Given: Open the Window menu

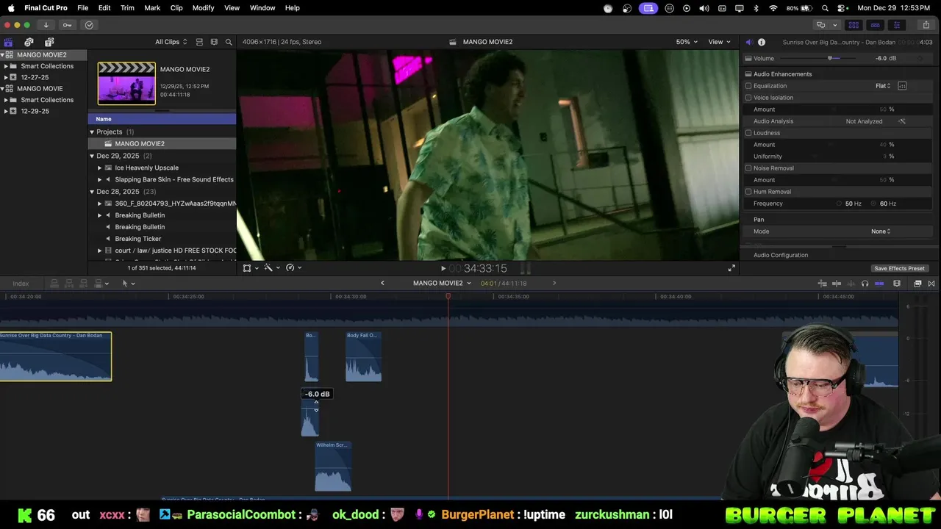Looking at the screenshot, I should (x=262, y=8).
